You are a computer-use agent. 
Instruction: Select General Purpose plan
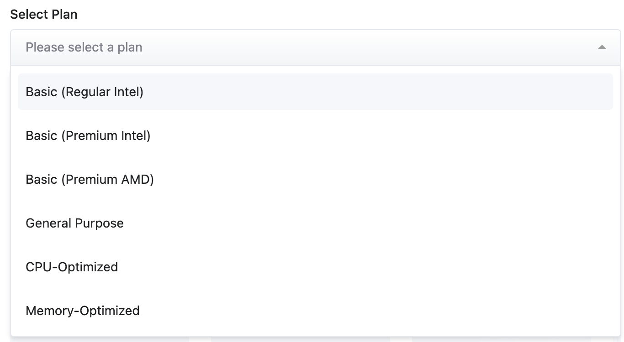[x=315, y=223]
